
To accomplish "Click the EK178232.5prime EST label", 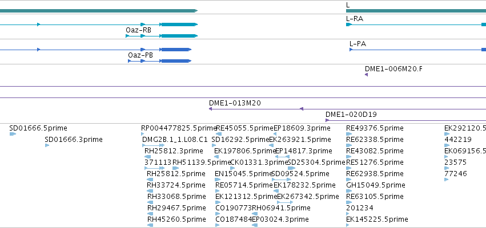I will [305, 185].
